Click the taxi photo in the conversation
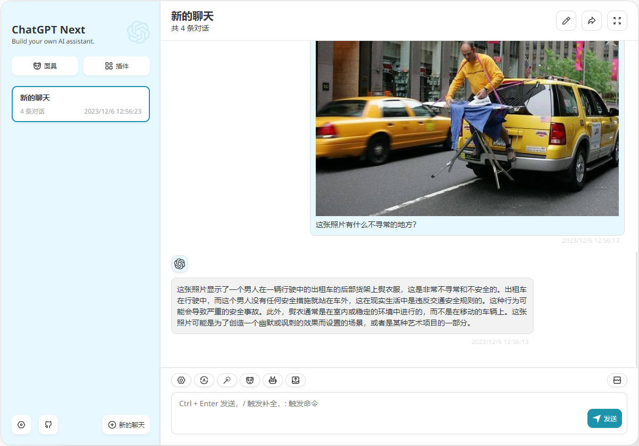This screenshot has width=639, height=446. [x=467, y=127]
